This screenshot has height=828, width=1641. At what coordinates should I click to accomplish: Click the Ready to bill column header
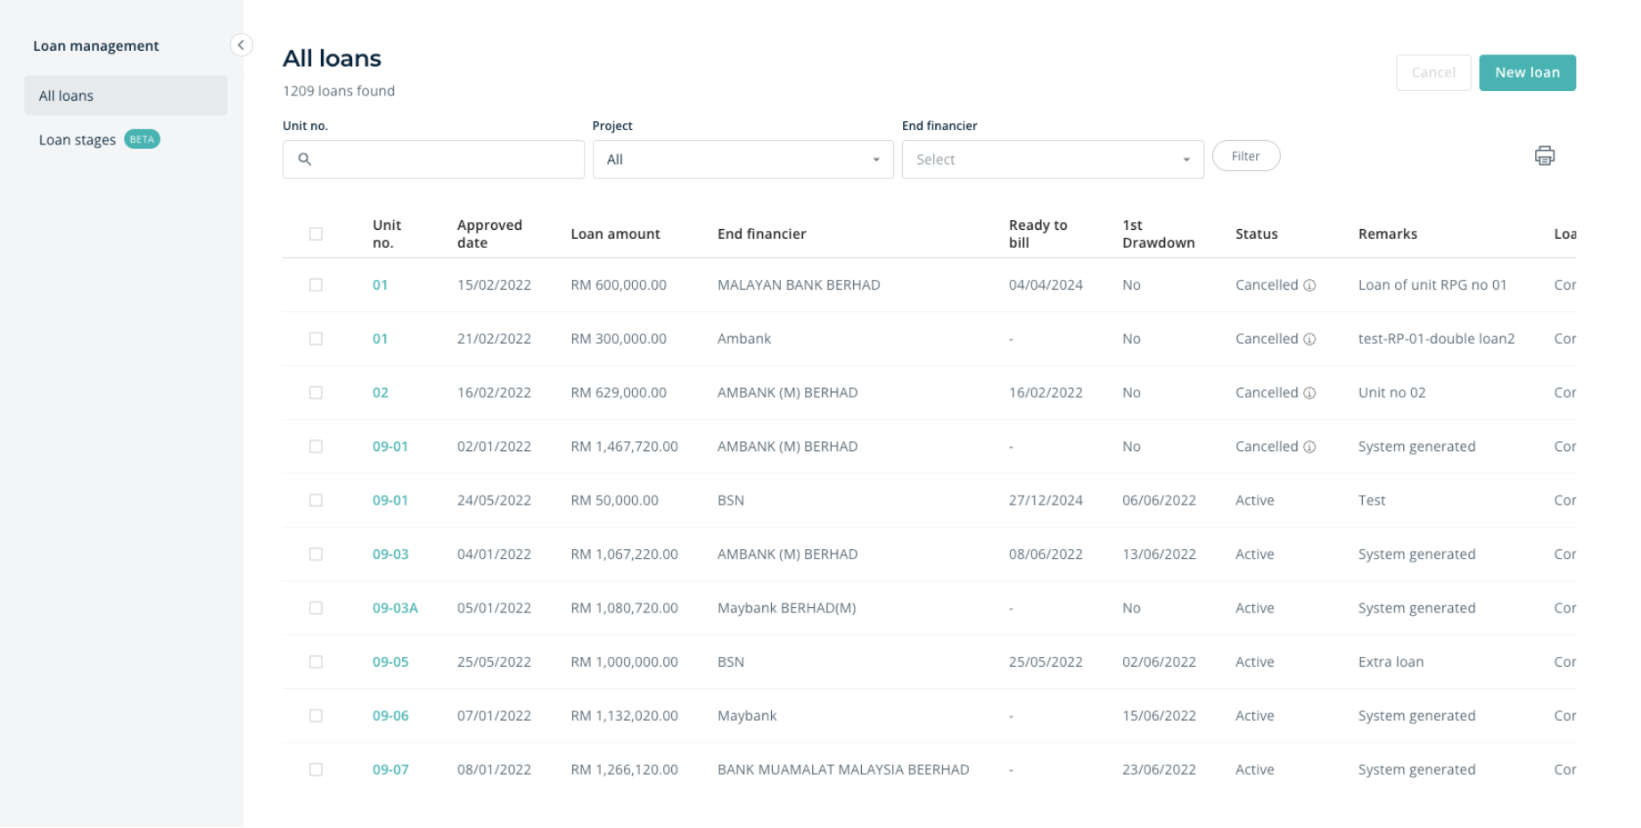click(x=1038, y=234)
